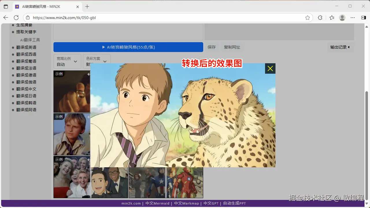
Task: Open the Avengers example image
Action: (166, 183)
